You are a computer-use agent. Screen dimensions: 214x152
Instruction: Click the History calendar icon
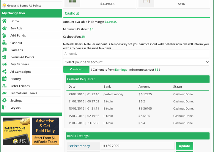tap(4, 79)
